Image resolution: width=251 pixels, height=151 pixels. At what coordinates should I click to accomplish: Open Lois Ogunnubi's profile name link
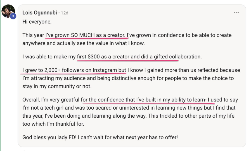(x=40, y=13)
